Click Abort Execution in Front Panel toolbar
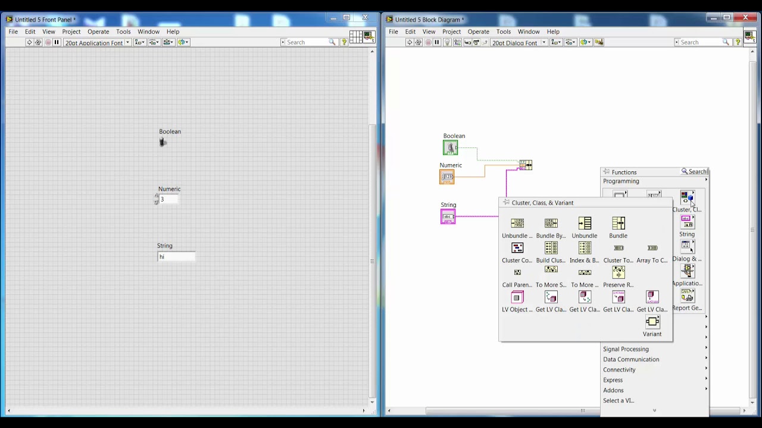This screenshot has height=428, width=762. coord(48,42)
